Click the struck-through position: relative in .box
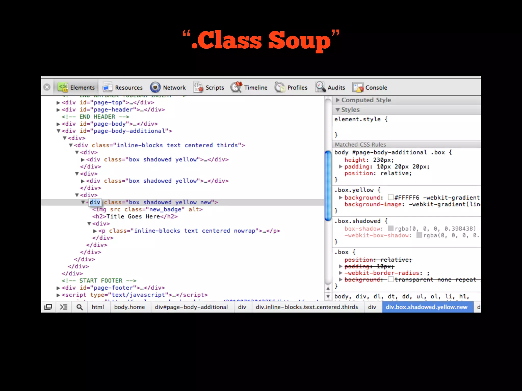 [378, 260]
